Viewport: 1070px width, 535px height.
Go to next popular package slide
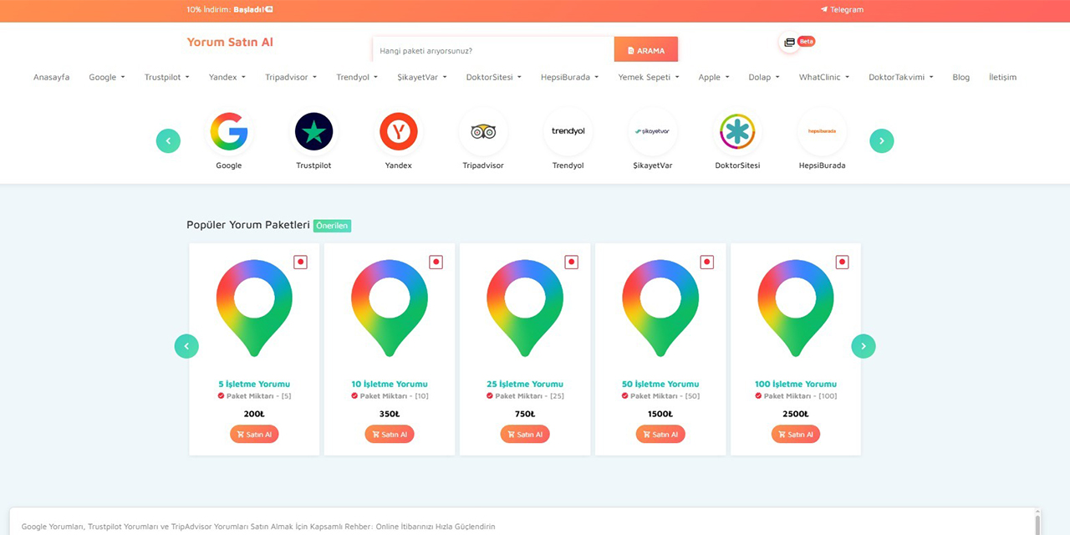click(x=864, y=346)
